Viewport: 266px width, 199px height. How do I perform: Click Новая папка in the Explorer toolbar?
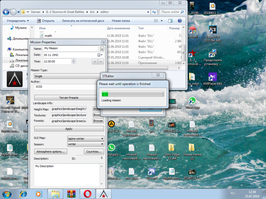[121, 21]
